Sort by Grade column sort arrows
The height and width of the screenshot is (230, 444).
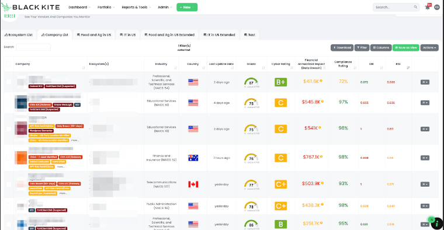tap(263, 68)
